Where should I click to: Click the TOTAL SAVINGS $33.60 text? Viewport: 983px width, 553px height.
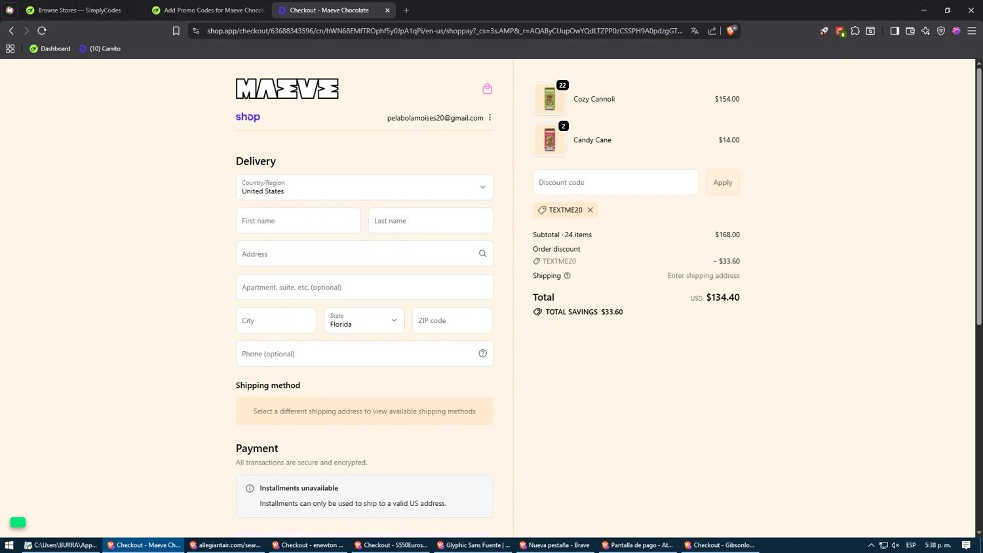pyautogui.click(x=584, y=312)
